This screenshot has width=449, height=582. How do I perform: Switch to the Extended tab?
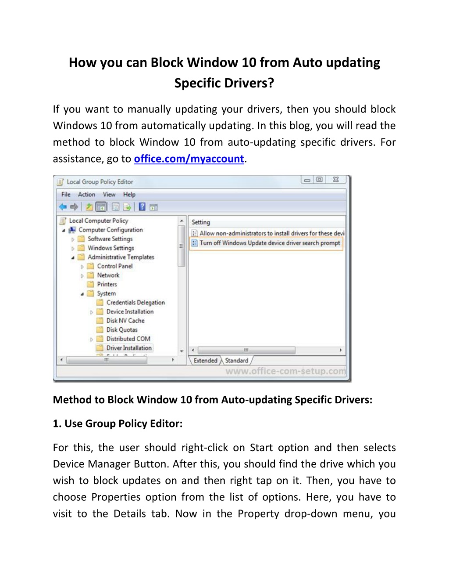(x=205, y=361)
